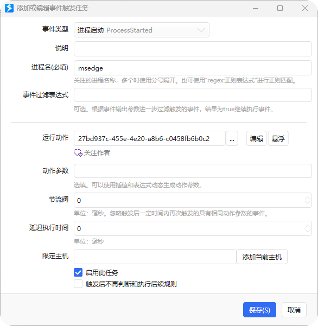Image resolution: width=318 pixels, height=326 pixels.
Task: Click the ... browse action button
Action: [232, 138]
